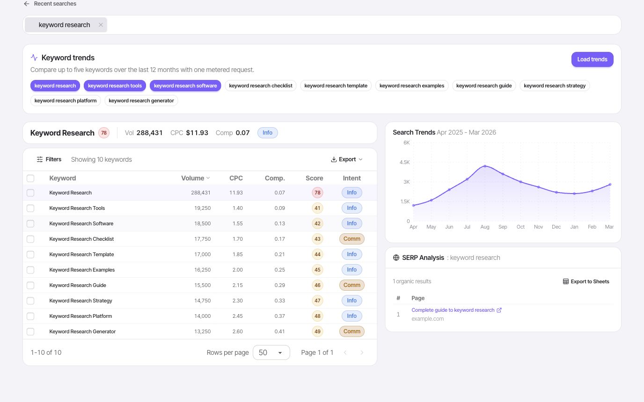
Task: Click the Load trends button
Action: [592, 59]
